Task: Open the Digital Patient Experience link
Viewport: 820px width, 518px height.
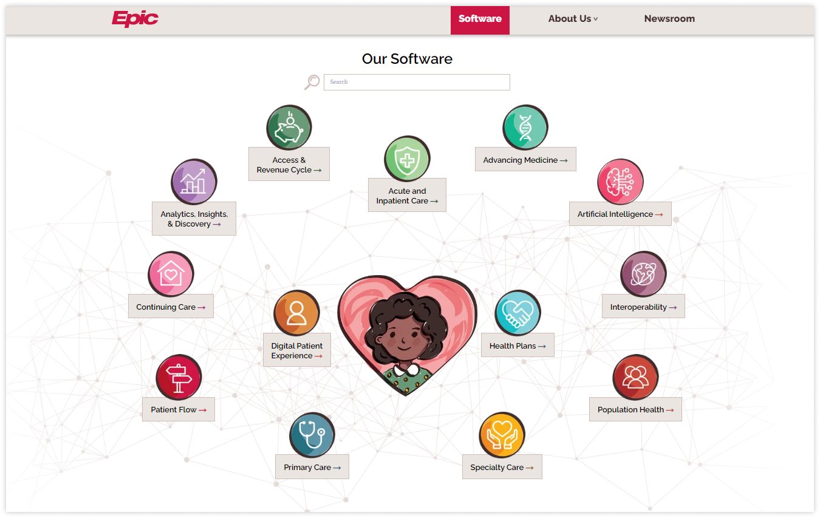Action: coord(297,350)
